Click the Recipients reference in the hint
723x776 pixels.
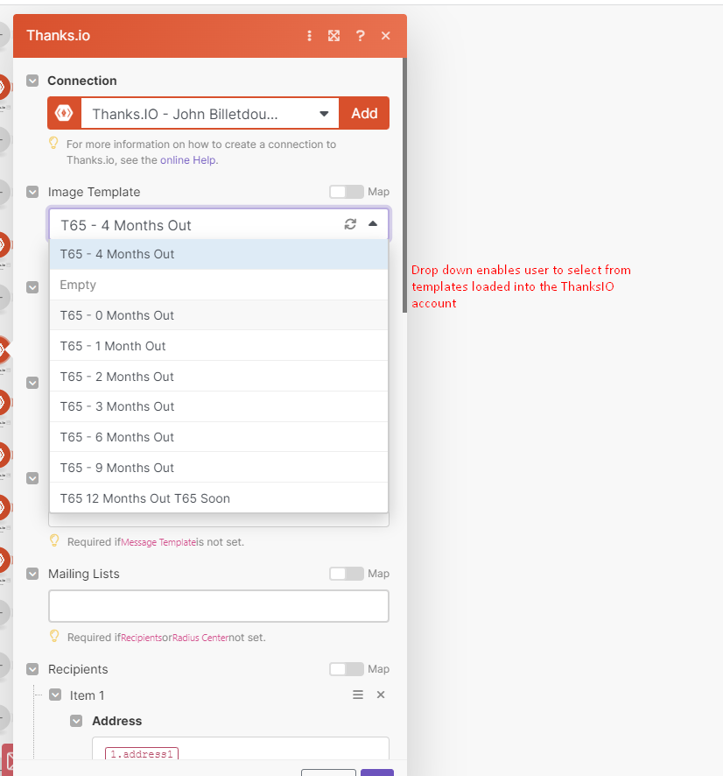point(142,638)
